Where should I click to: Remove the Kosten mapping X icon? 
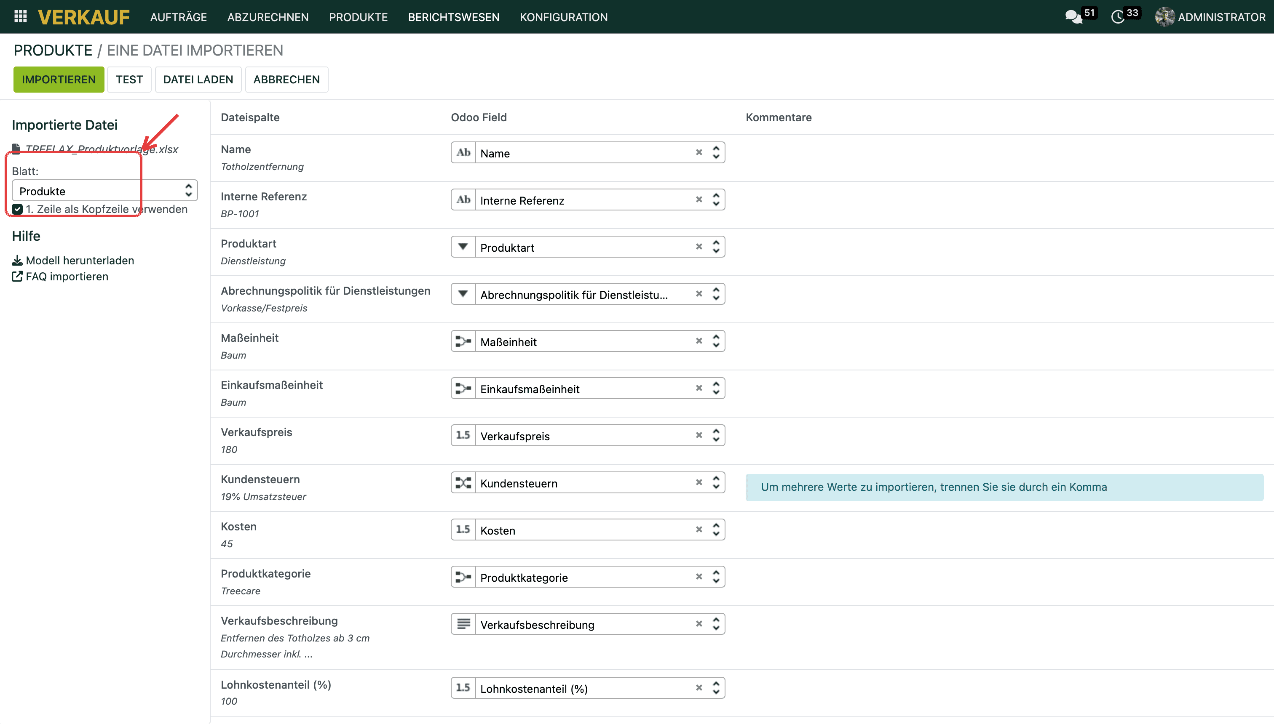click(x=699, y=530)
